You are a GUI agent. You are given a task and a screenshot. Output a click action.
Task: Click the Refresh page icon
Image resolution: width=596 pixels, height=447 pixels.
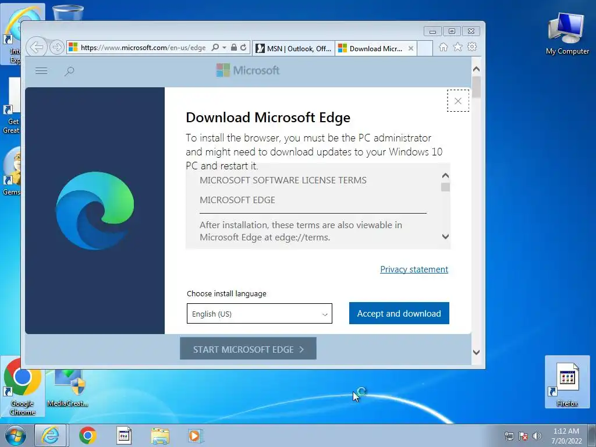(243, 48)
